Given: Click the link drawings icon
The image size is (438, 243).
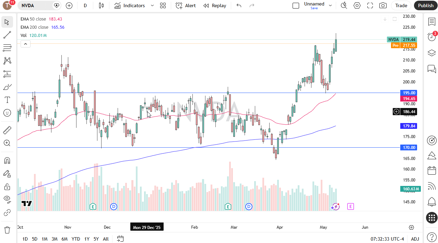Looking at the screenshot, I should (x=7, y=213).
